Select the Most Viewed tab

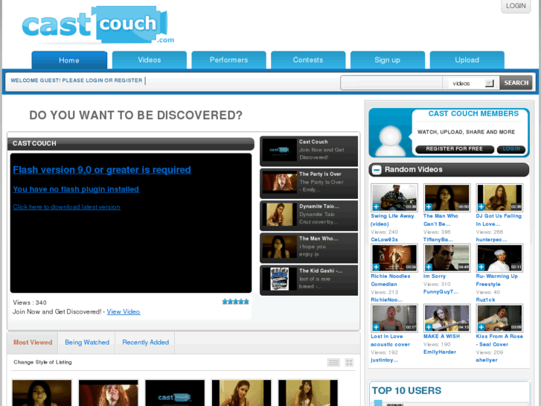click(33, 343)
